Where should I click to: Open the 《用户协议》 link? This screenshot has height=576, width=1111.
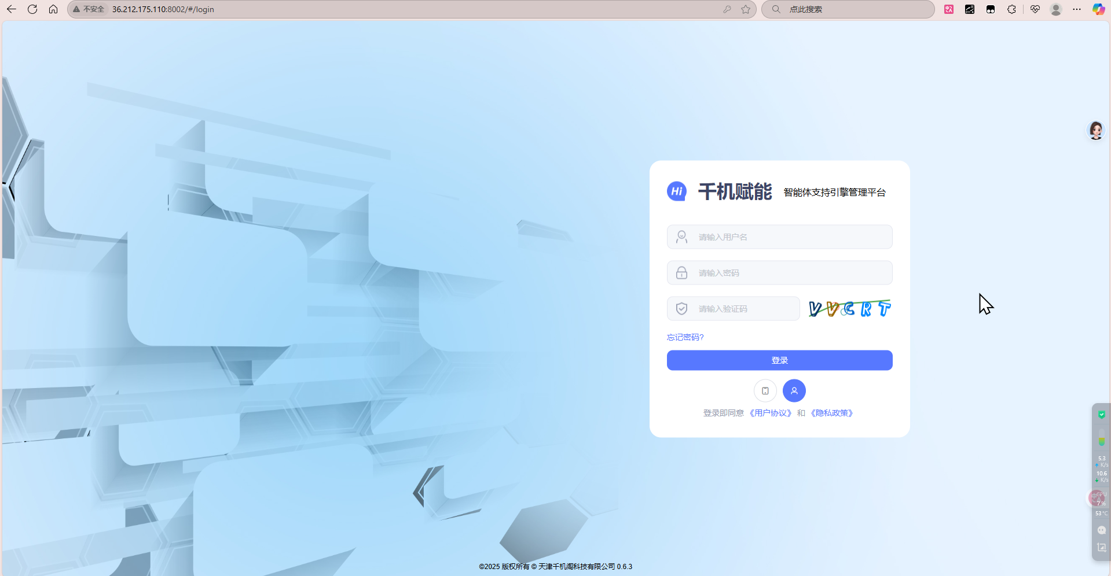point(770,413)
